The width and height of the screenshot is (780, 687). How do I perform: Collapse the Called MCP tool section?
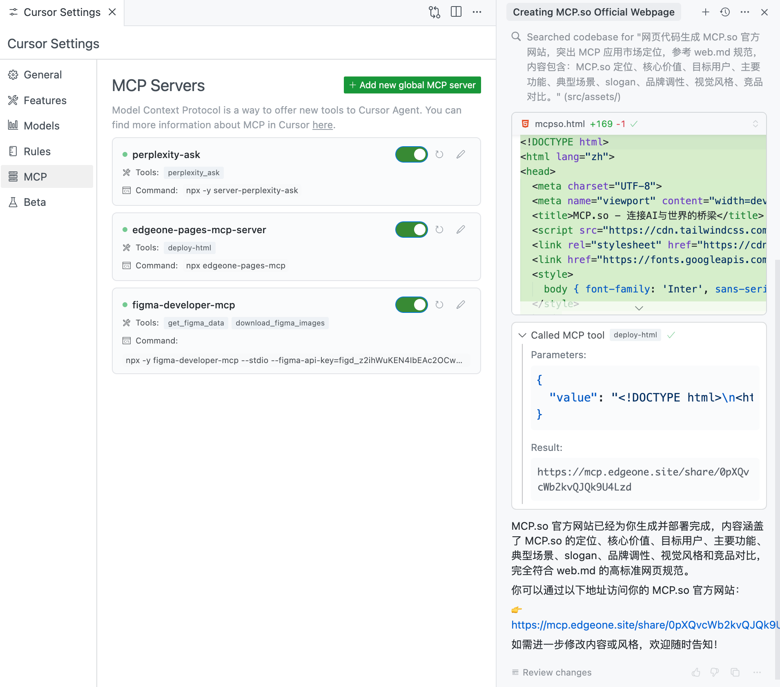tap(522, 335)
